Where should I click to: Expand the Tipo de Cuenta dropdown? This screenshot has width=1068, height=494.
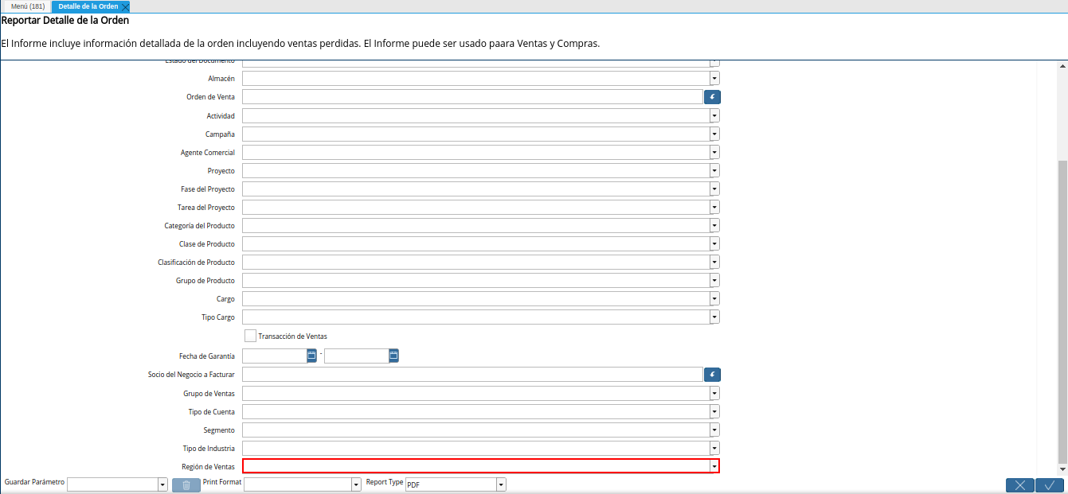(714, 412)
